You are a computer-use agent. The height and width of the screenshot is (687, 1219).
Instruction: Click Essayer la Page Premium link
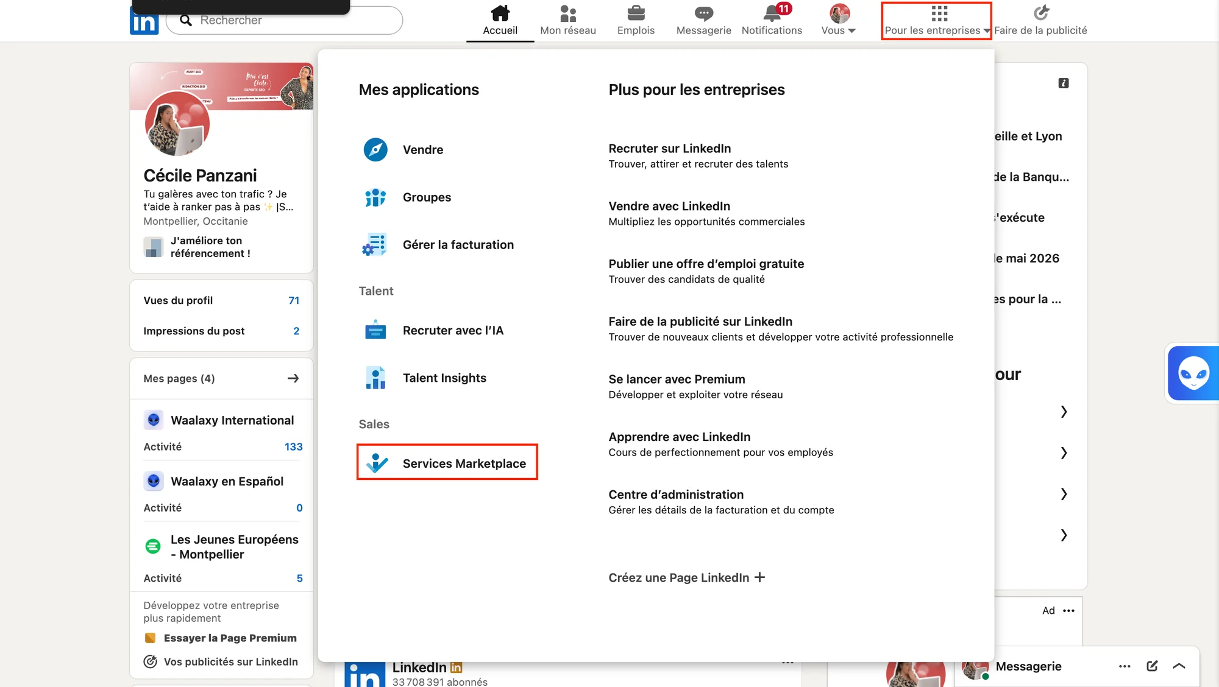[230, 638]
